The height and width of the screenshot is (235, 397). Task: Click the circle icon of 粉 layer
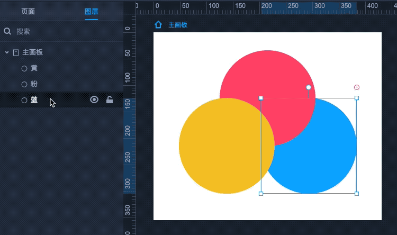click(x=24, y=84)
